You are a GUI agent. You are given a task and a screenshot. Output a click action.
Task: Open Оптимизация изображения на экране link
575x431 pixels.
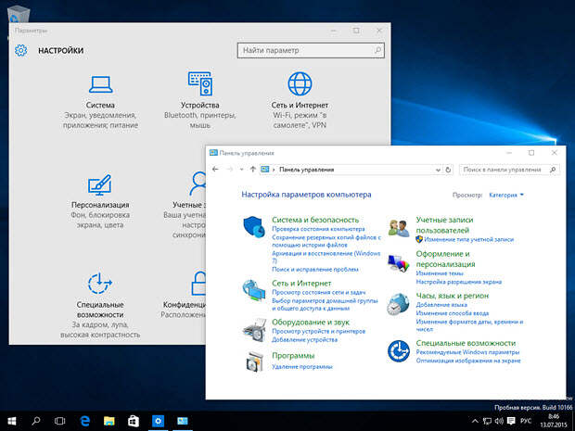468,361
